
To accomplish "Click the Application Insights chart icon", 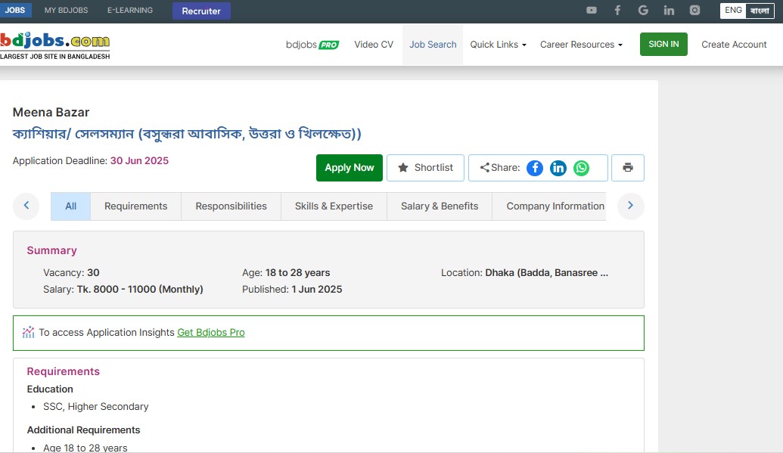I will pos(29,332).
